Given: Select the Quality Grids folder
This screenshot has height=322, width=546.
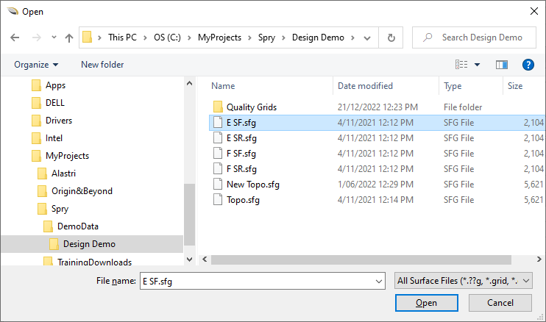Looking at the screenshot, I should [x=252, y=107].
